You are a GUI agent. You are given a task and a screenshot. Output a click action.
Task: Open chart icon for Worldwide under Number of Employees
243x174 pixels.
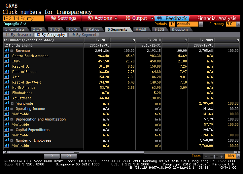[x=7, y=146]
